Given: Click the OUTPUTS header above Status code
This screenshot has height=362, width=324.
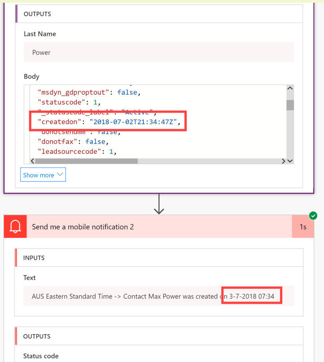Looking at the screenshot, I should [x=37, y=336].
